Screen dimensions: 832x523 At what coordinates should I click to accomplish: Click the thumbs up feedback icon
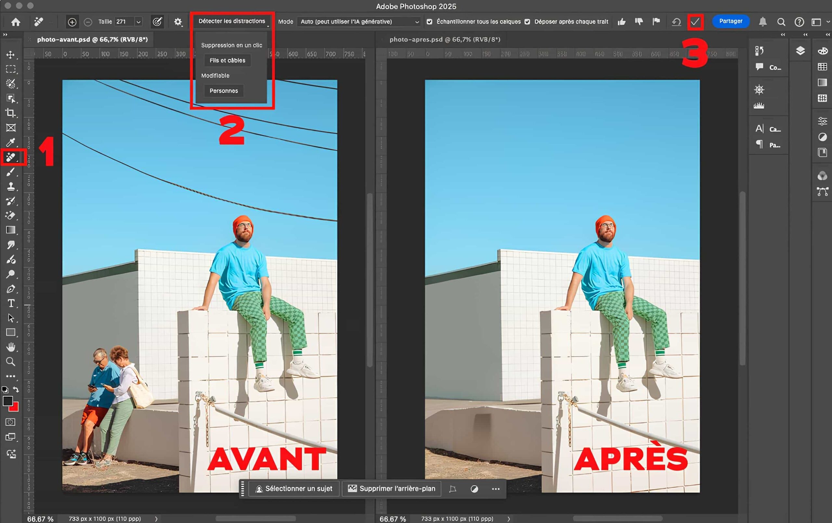tap(622, 22)
